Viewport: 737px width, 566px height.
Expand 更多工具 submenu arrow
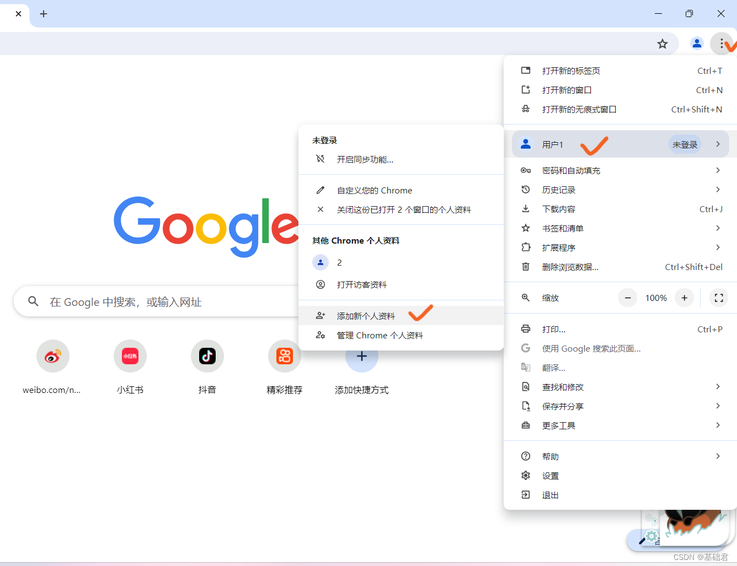click(x=718, y=425)
